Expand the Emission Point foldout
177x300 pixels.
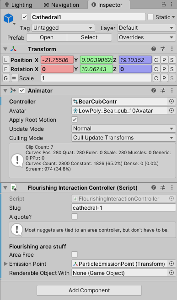pos(6,264)
